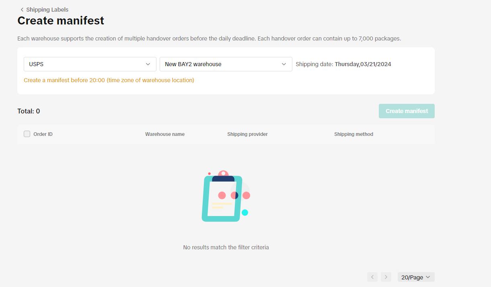
Task: Click the orange 20:00 deadline notice
Action: [109, 80]
